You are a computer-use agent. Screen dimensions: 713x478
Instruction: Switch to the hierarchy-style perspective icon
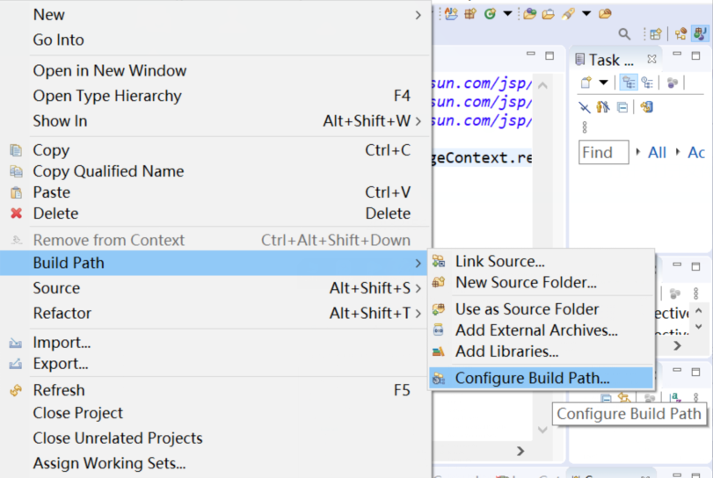click(680, 33)
